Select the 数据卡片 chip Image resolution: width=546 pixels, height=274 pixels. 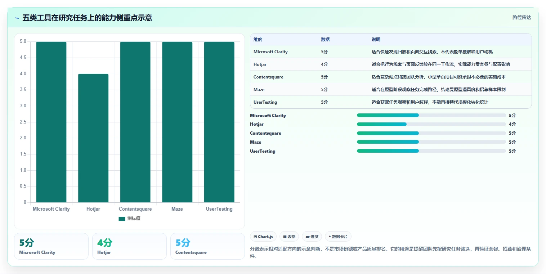pyautogui.click(x=338, y=237)
